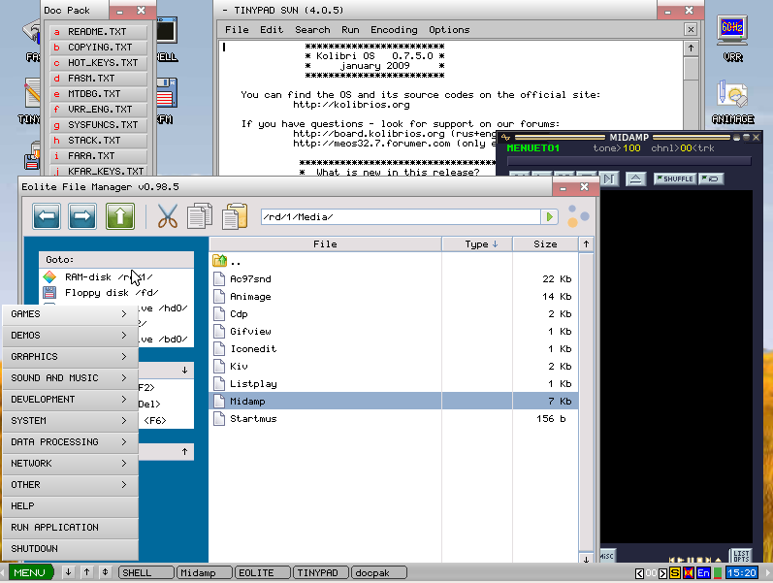Open Tinypad Run menu
Screen dimensions: 773x583
click(350, 30)
